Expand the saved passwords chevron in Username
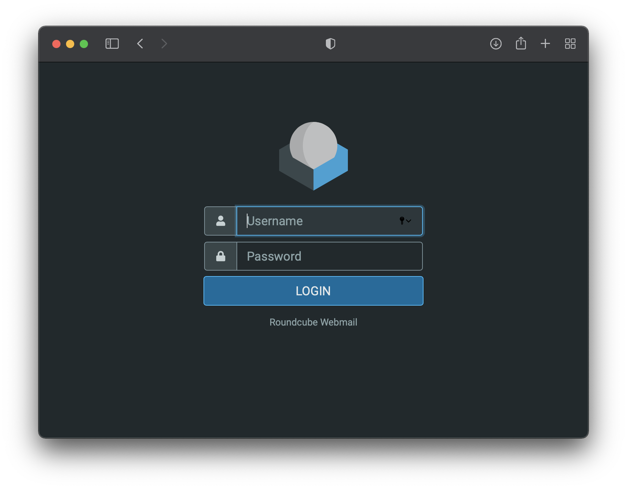The image size is (627, 489). click(409, 221)
